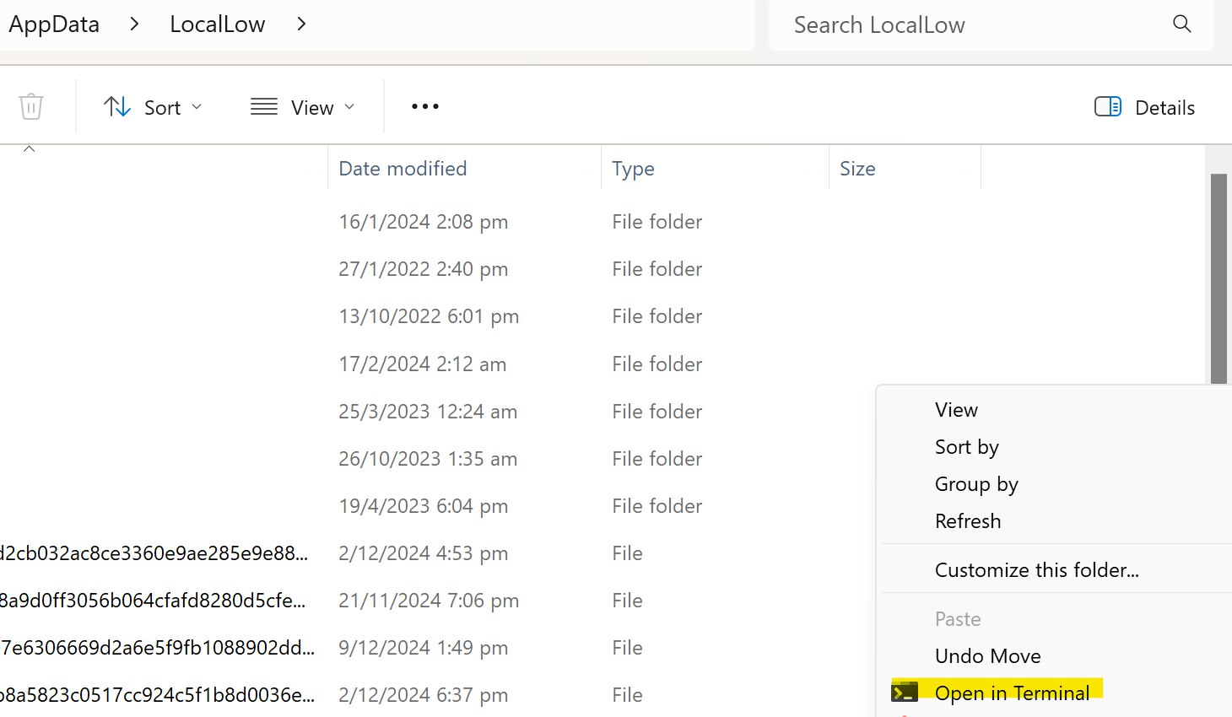Click the Sort arrows icon
Screen dimensions: 1232x717
(x=117, y=107)
